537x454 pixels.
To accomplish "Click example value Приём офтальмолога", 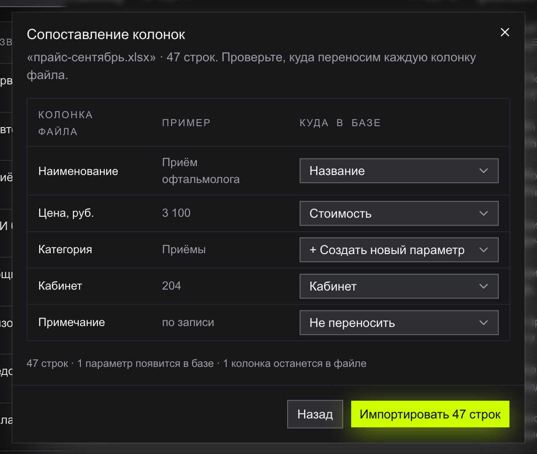I will (201, 171).
